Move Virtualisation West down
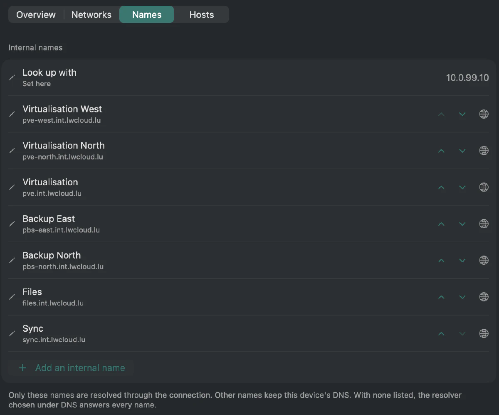Screen dimensions: 499x415 tap(462, 114)
